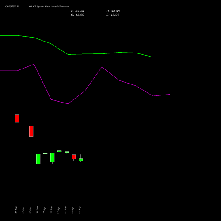This screenshot has height=221, width=221.
Task: Click the high value H: 53.00
Action: click(x=113, y=11)
